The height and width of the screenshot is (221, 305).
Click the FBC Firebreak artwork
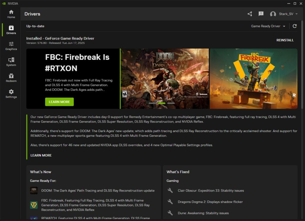pyautogui.click(x=253, y=79)
